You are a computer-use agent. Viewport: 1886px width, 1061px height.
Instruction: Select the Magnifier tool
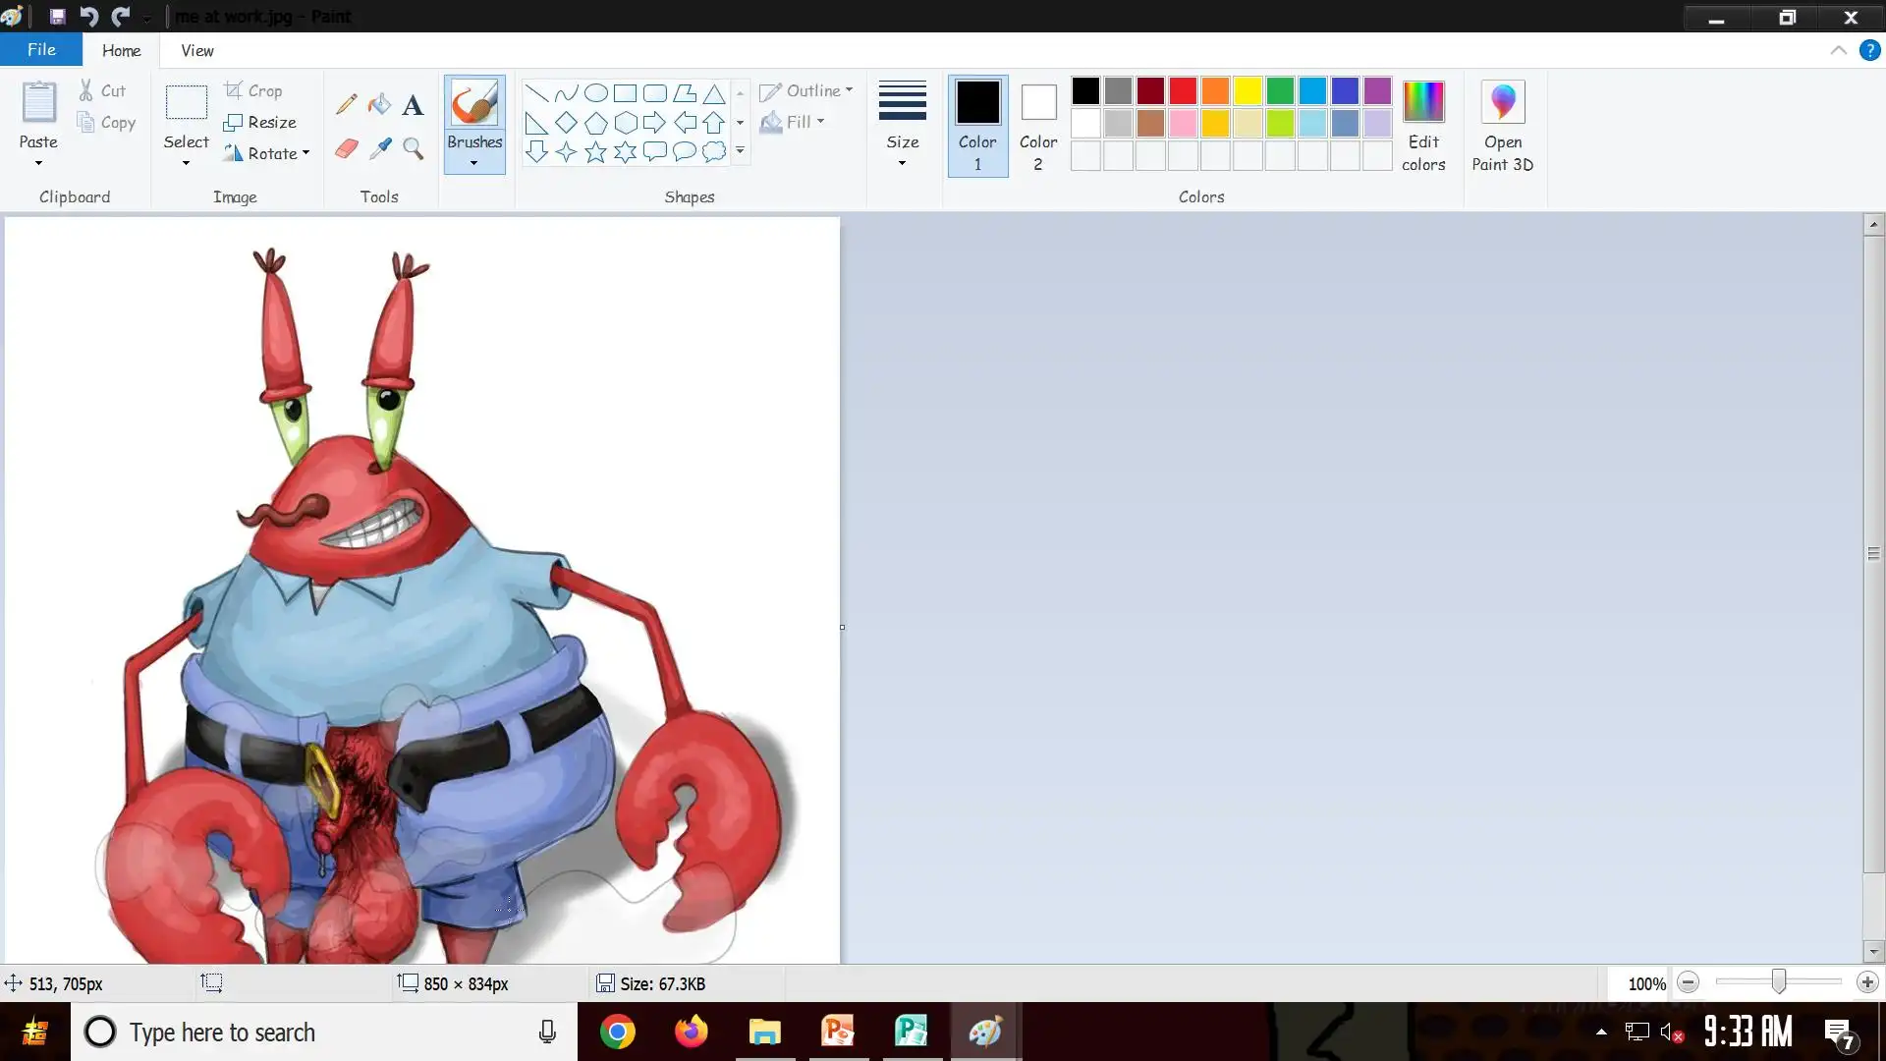[x=413, y=149]
